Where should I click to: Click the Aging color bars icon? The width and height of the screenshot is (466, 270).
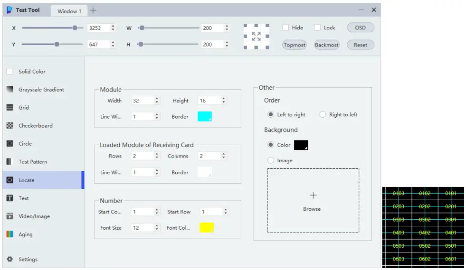click(x=10, y=234)
